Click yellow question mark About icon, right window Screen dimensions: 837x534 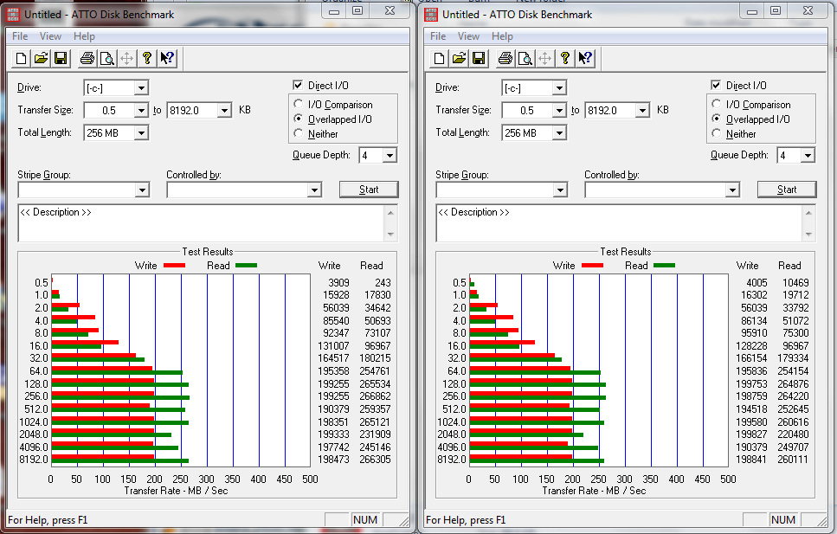(564, 58)
